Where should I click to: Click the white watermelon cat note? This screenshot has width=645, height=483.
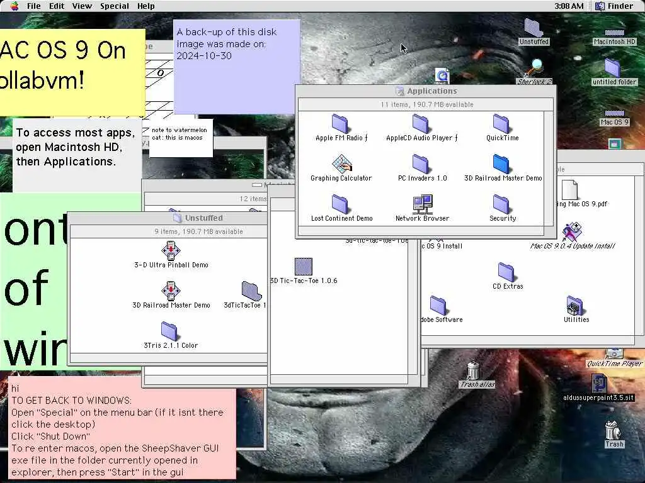tap(181, 138)
